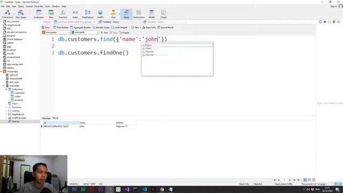Viewport: 343px width, 193px height.
Task: Collapse the Collections tree node
Action: tap(6, 90)
